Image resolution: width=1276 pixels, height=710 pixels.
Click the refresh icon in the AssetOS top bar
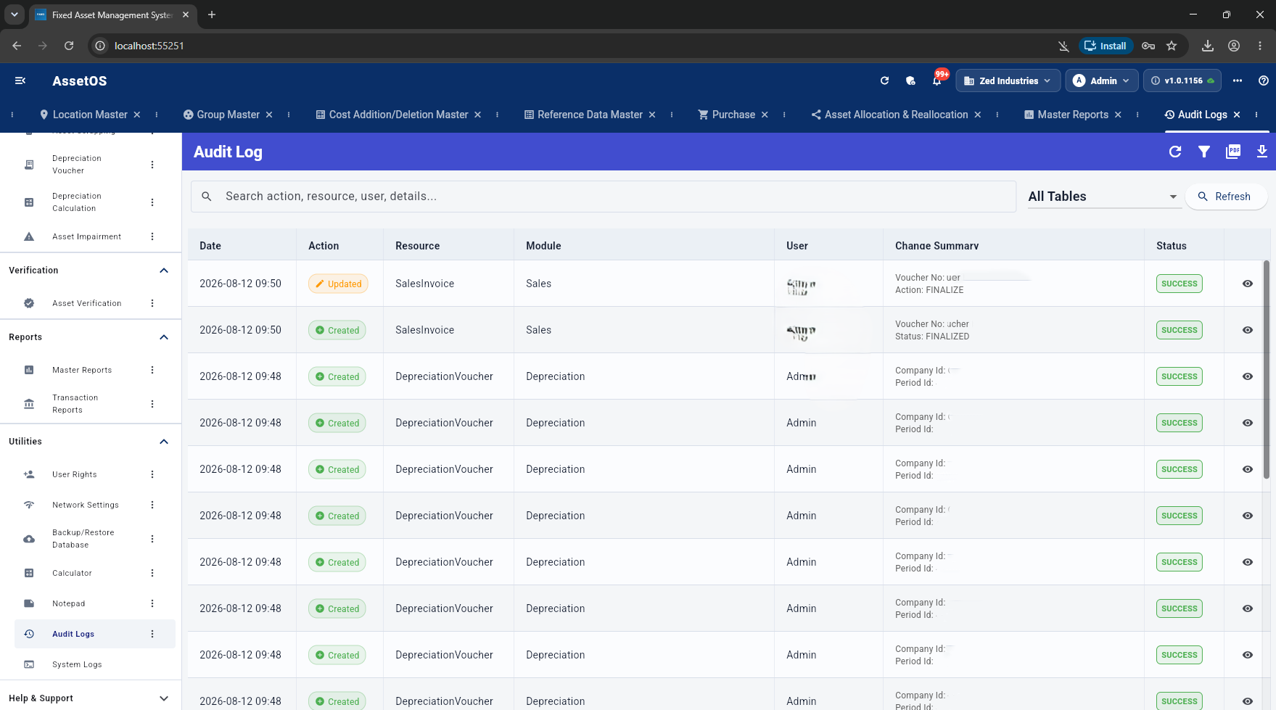click(x=884, y=81)
